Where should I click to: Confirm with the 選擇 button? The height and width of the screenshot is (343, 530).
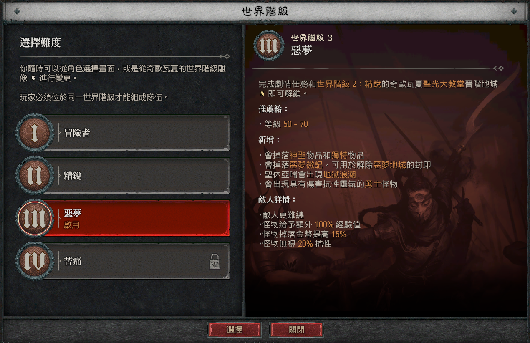(x=235, y=330)
